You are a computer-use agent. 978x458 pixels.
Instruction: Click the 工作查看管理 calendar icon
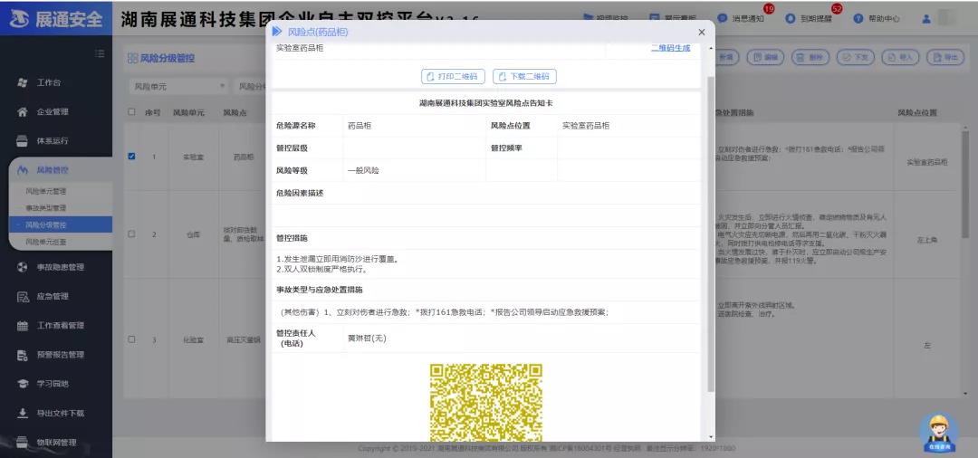point(23,325)
